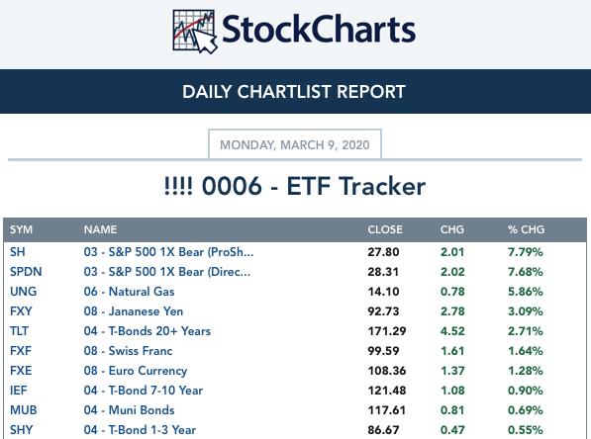Open the UNG Natural Gas symbol
Screen dimensions: 591x439
click(23, 292)
